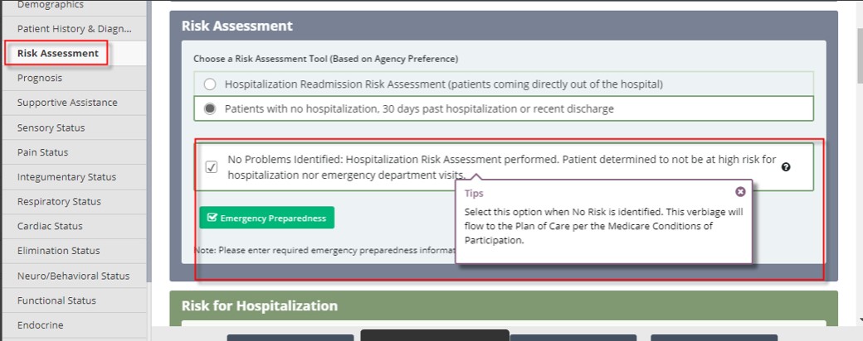Open Neuro/Behavioral Status section
This screenshot has height=341, width=863.
[x=74, y=276]
